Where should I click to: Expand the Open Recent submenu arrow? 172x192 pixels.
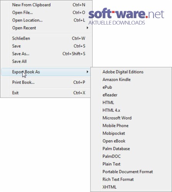[x=88, y=28]
